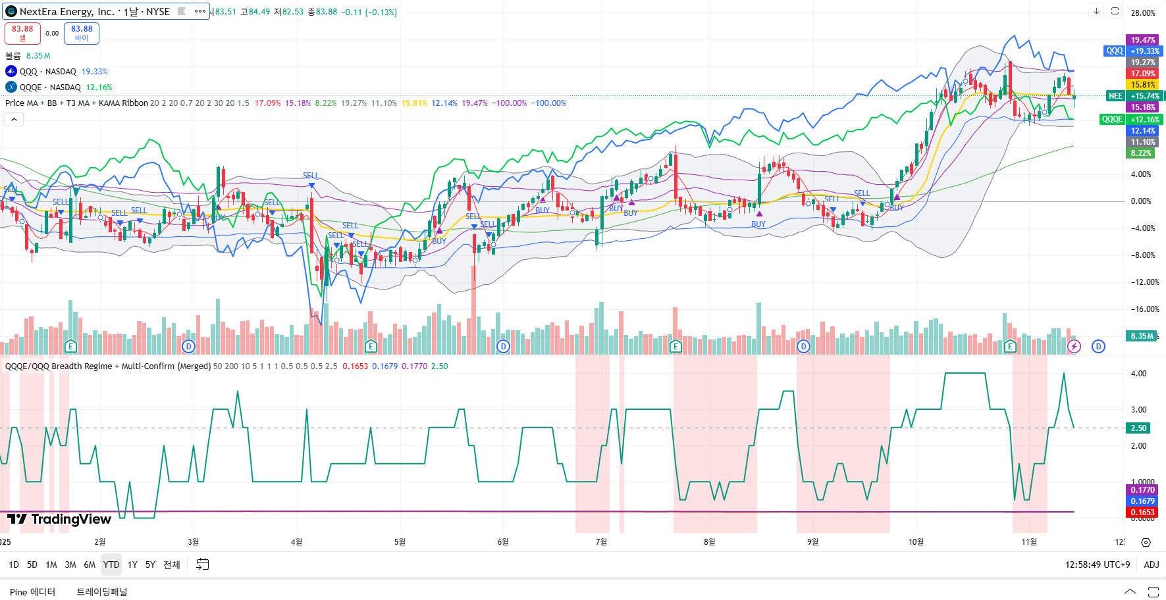Set range to 6M
The image size is (1166, 600).
click(x=90, y=564)
